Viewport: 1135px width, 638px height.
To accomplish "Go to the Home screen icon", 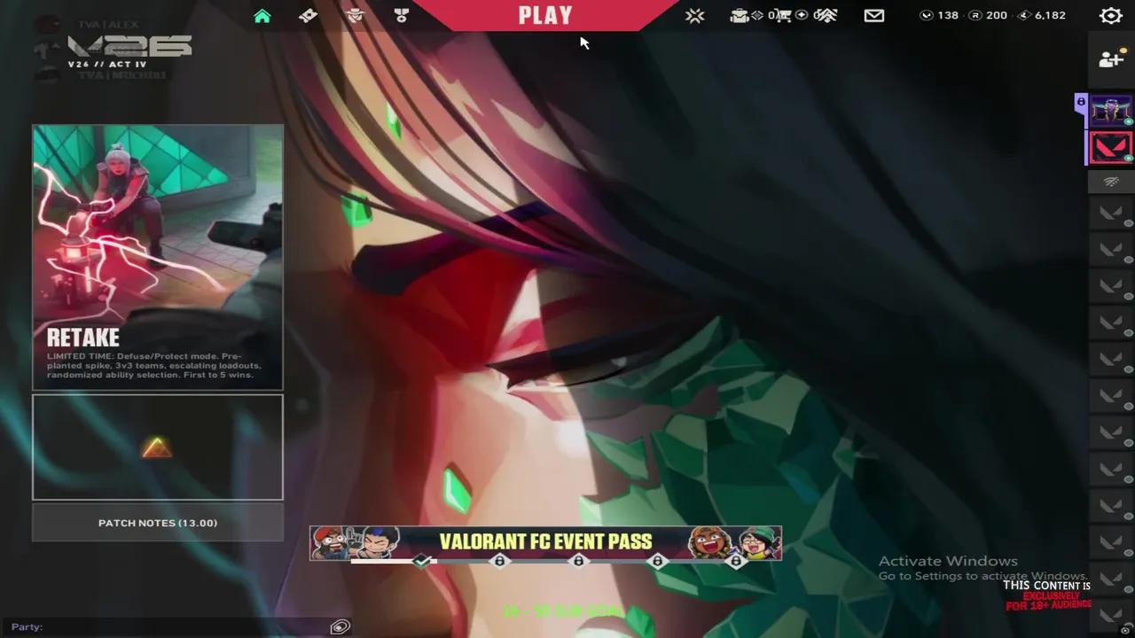I will click(262, 16).
